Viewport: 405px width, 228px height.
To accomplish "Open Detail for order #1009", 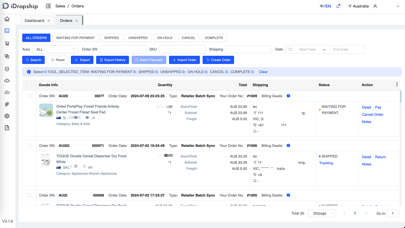I will [x=367, y=107].
